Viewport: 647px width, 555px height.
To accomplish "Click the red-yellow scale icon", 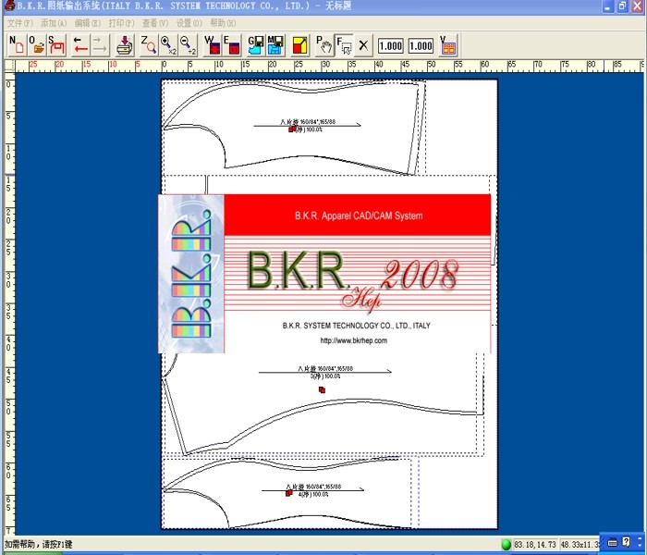I will [x=299, y=45].
